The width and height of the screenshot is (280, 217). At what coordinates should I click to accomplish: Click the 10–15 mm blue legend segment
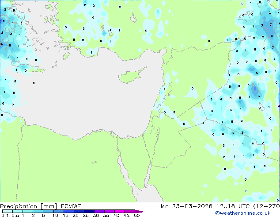point(59,211)
